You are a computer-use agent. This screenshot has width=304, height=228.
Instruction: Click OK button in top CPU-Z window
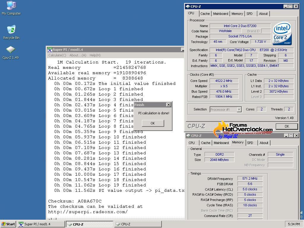[x=287, y=126]
